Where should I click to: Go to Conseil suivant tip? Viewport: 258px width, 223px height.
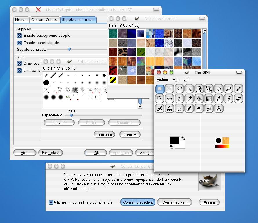[x=175, y=202]
